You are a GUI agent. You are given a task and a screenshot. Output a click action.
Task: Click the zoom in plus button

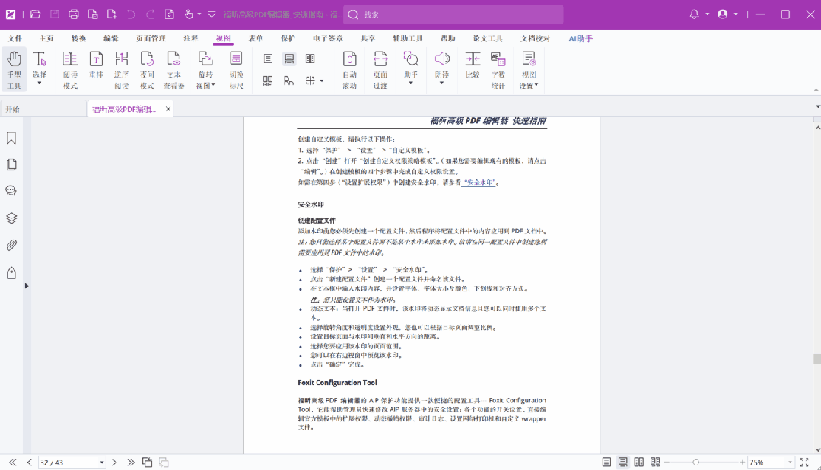click(743, 462)
